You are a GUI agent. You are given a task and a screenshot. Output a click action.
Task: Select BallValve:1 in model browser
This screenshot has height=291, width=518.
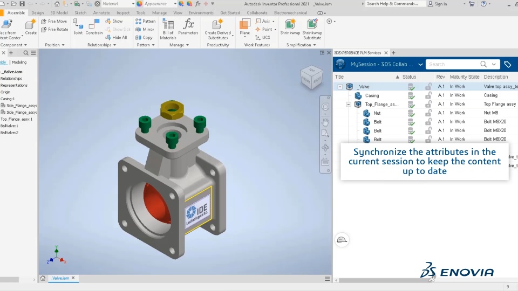(x=9, y=126)
